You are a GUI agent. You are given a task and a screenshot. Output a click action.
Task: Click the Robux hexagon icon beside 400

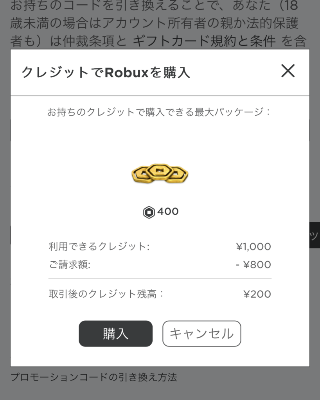[149, 212]
